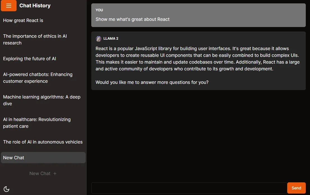
Task: Select the AI in healthcare conversation
Action: pyautogui.click(x=37, y=123)
